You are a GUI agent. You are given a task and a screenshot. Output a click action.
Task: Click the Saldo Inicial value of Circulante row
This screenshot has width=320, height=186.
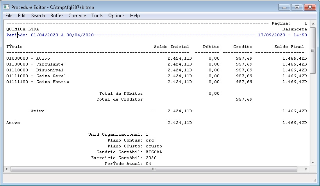click(x=180, y=64)
